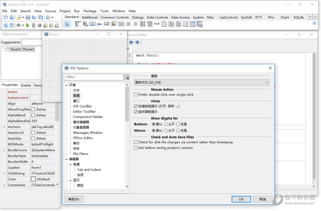
Task: Pick the TComboBox component icon
Action: point(150,24)
